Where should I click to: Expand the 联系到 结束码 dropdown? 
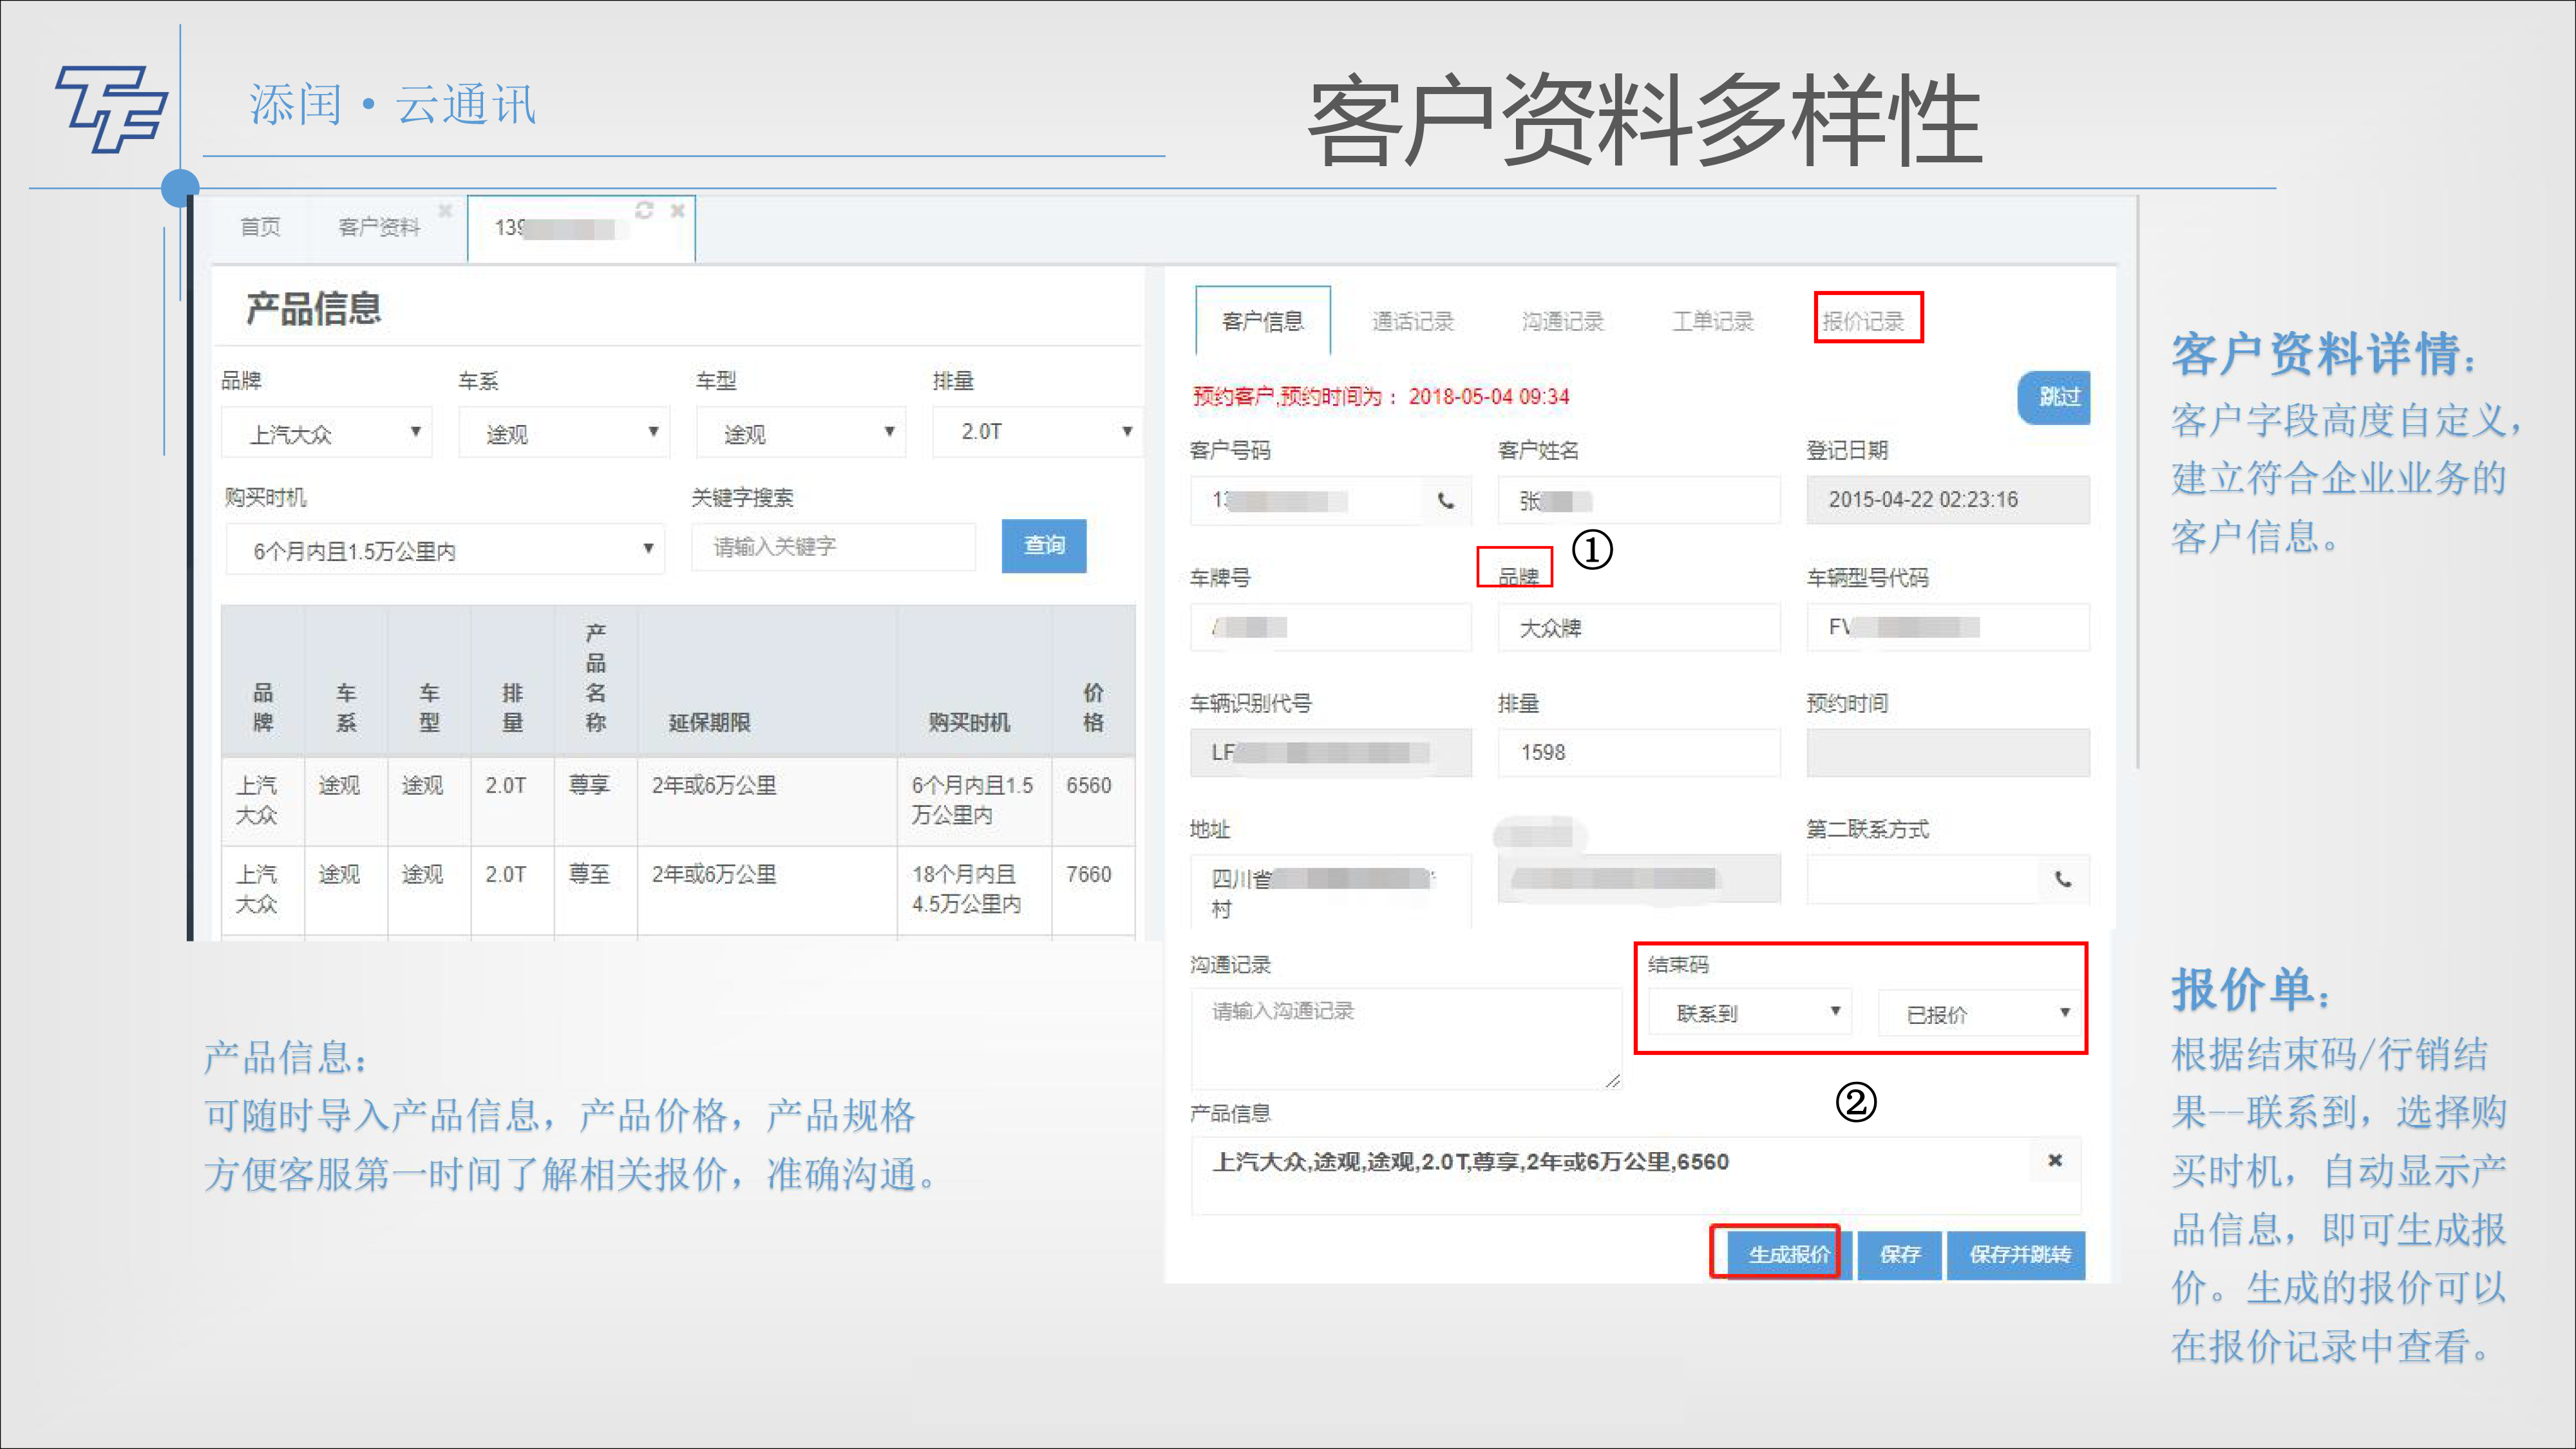click(x=1750, y=1013)
